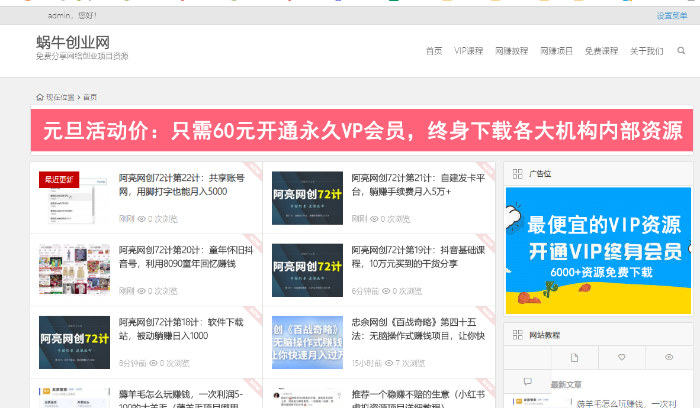Go to 网赚教程 in the top navigation
The height and width of the screenshot is (408, 700).
point(511,51)
